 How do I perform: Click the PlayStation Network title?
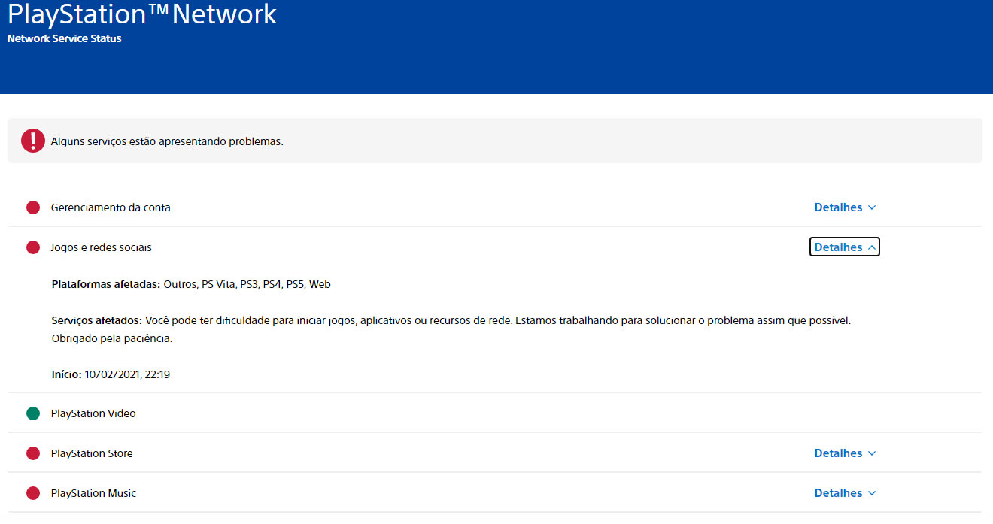click(x=142, y=14)
